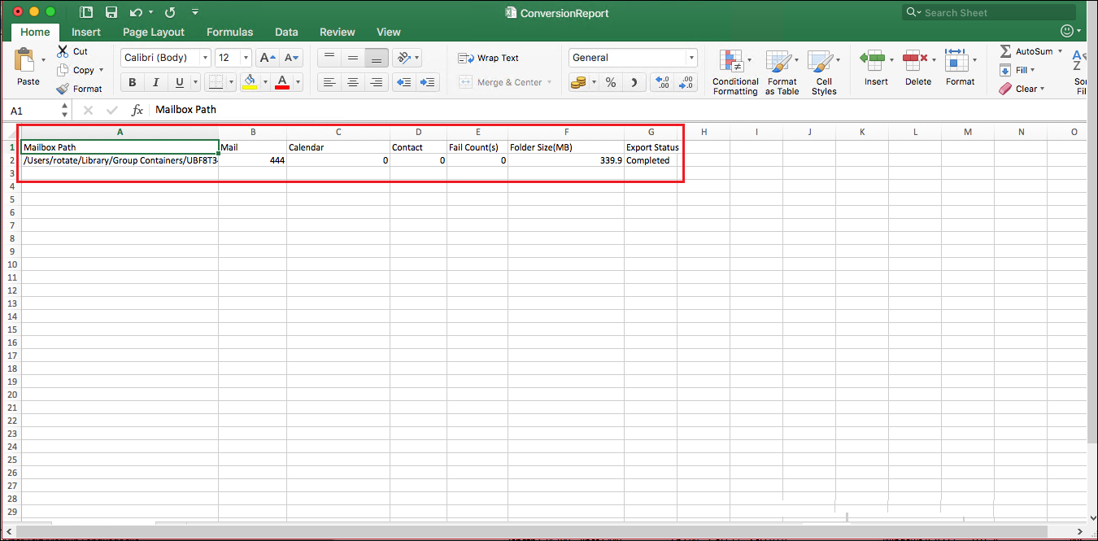Click the AutoSum sigma icon
1098x541 pixels.
(1005, 51)
